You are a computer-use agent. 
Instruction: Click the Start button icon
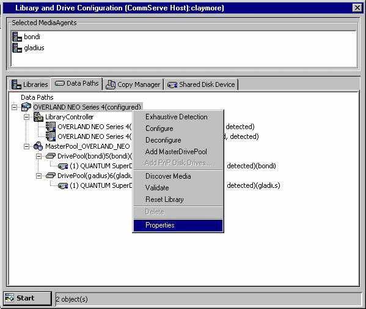pos(10,298)
